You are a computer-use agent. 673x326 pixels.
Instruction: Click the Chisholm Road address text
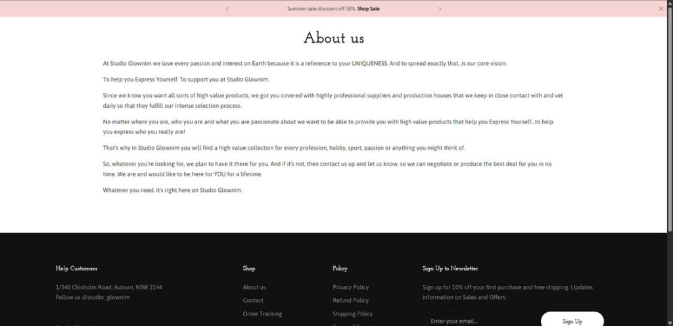tap(109, 287)
